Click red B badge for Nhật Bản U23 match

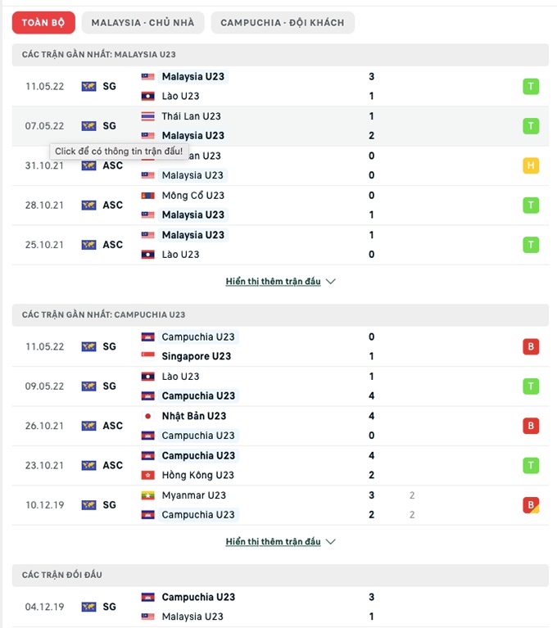pyautogui.click(x=531, y=426)
